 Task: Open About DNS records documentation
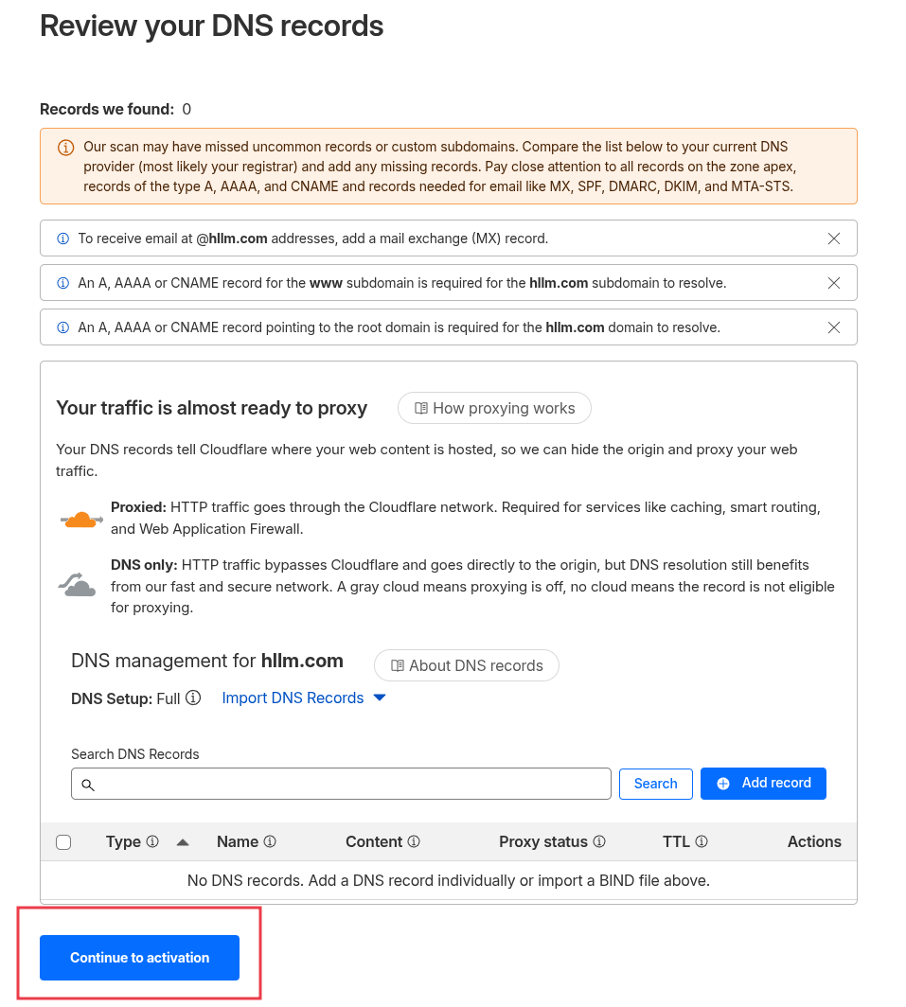467,665
